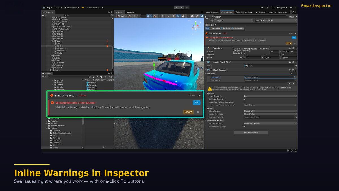Image resolution: width=339 pixels, height=191 pixels.
Task: Select Shaded draw mode icon
Action: (x=179, y=16)
